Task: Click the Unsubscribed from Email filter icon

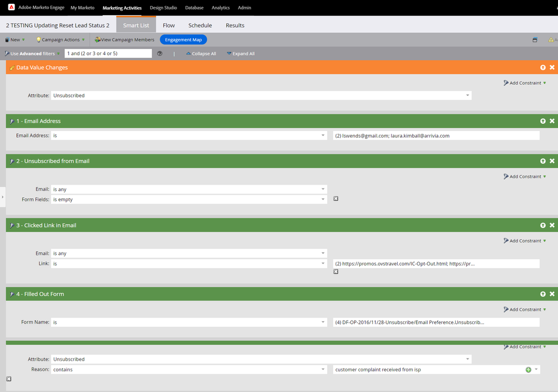Action: pyautogui.click(x=12, y=161)
